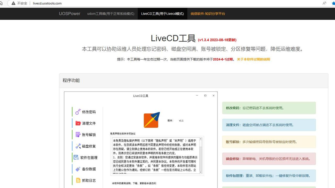Click the 软件包管理 icon

(76, 157)
